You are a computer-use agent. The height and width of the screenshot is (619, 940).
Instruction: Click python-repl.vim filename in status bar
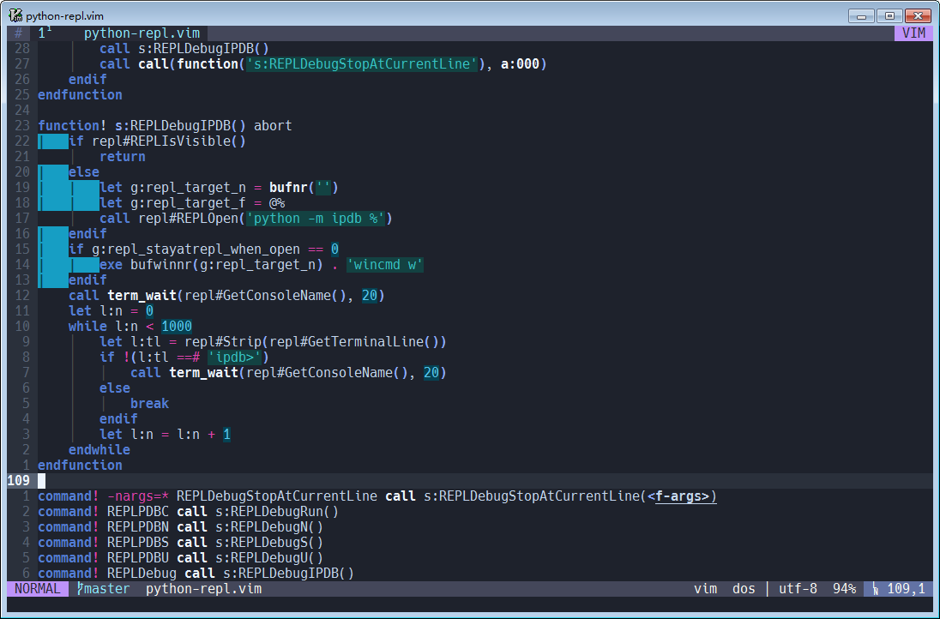click(203, 588)
